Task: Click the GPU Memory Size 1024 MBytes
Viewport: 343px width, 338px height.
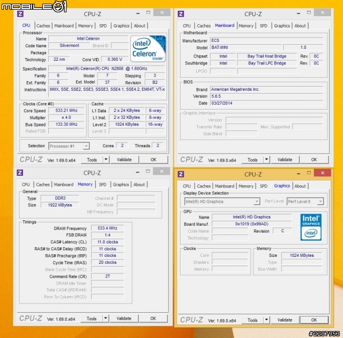Action: (302, 255)
